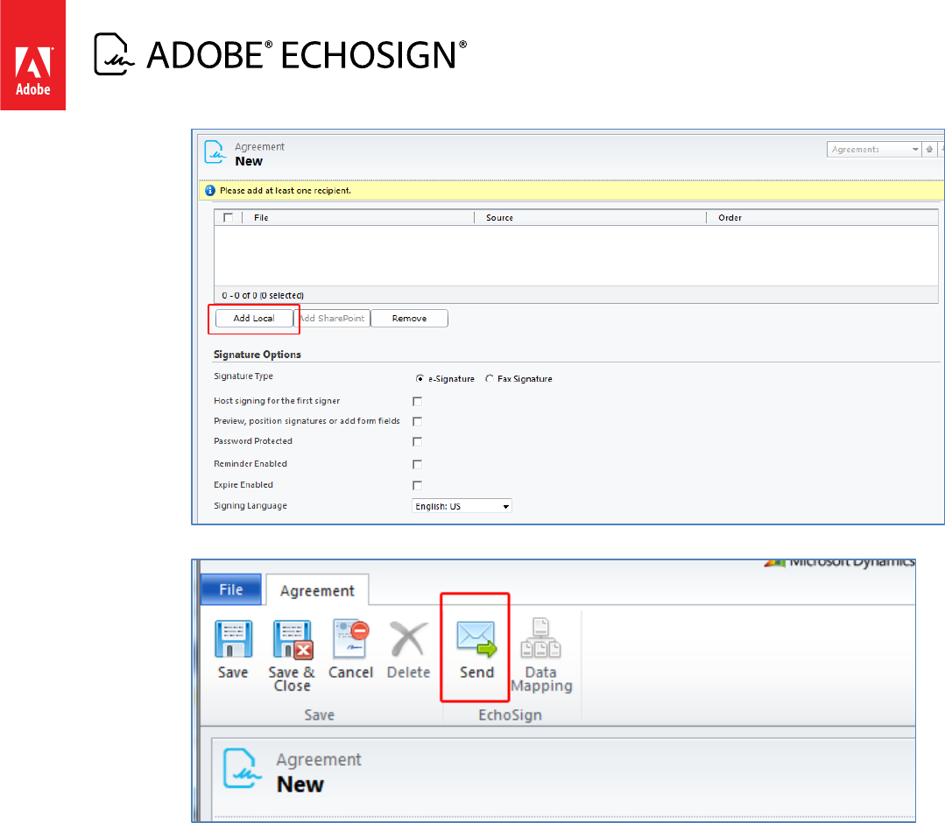Open the Signing Language dropdown
The image size is (945, 823).
[x=462, y=506]
